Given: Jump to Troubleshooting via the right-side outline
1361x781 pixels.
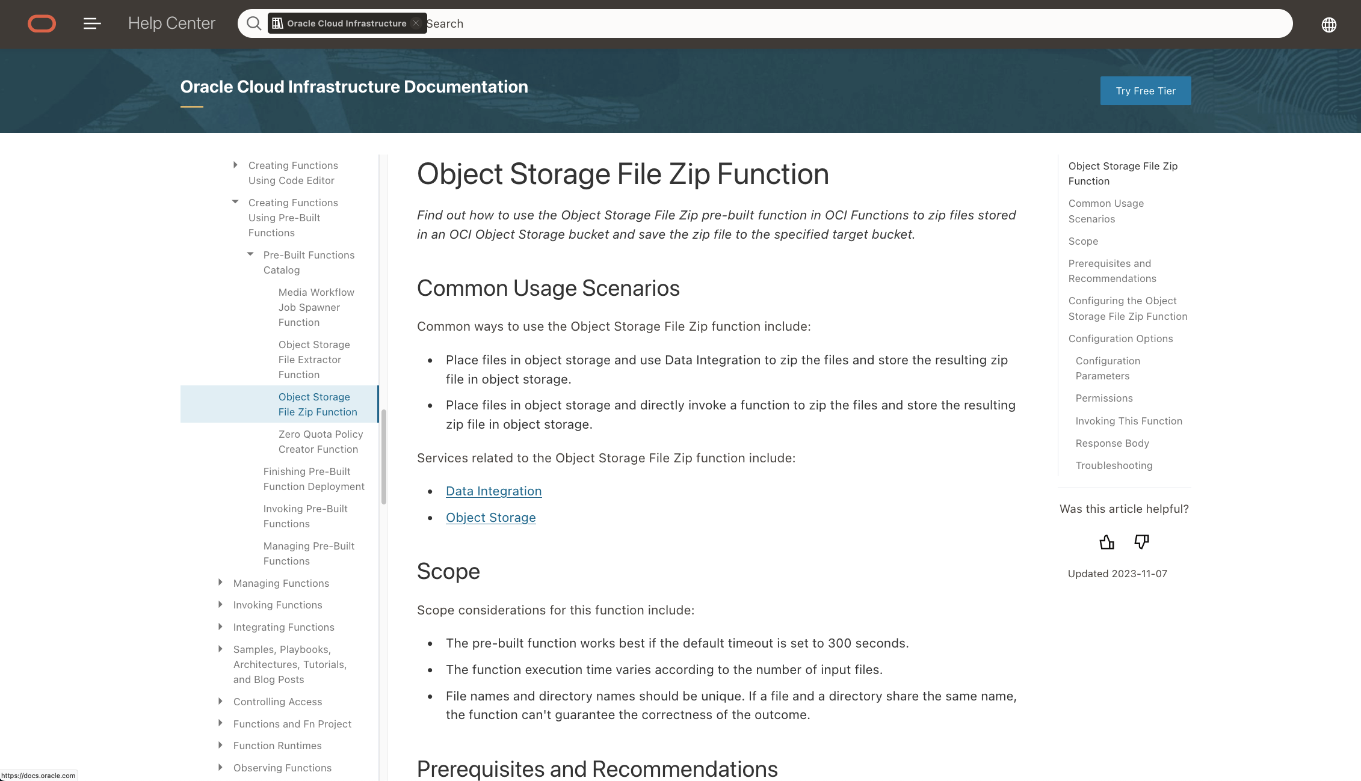Looking at the screenshot, I should [1114, 465].
